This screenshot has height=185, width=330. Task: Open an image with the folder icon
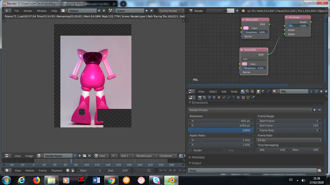[x=84, y=156]
